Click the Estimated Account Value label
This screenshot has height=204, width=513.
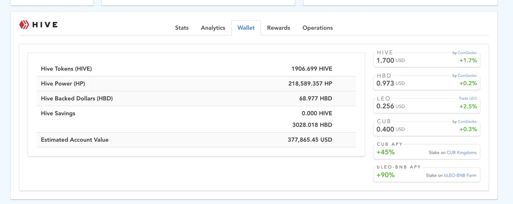75,139
